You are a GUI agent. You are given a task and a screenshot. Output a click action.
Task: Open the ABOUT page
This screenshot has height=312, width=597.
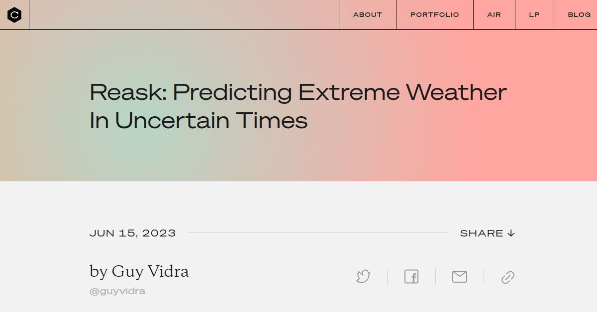tap(367, 14)
